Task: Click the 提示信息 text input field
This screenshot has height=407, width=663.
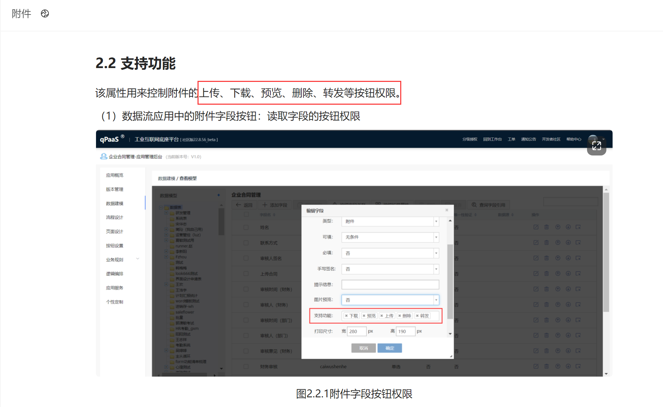Action: click(390, 284)
